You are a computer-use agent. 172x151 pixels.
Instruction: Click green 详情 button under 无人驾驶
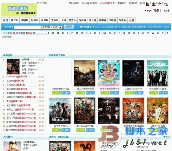154,93
